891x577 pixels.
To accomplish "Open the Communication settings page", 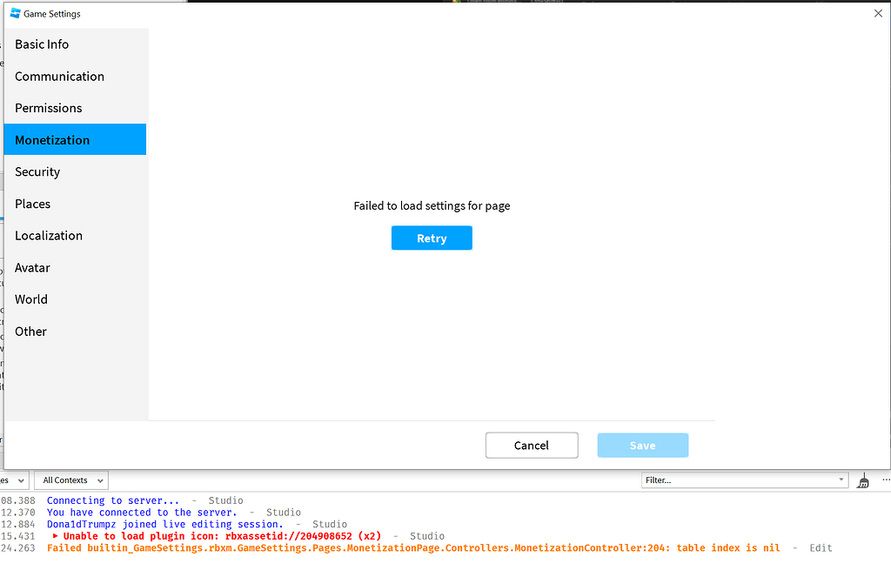I will [x=59, y=76].
